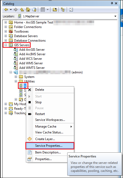
Task: Select the Toolboxes red toolbox icon
Action: point(11,31)
